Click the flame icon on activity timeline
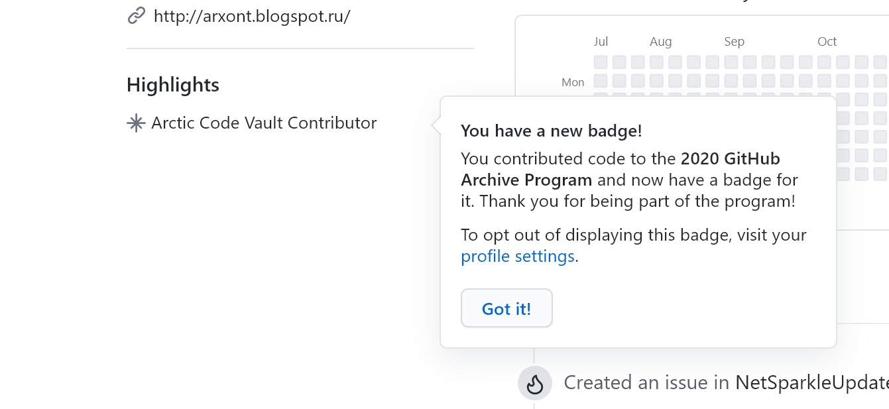This screenshot has height=409, width=889. point(535,383)
